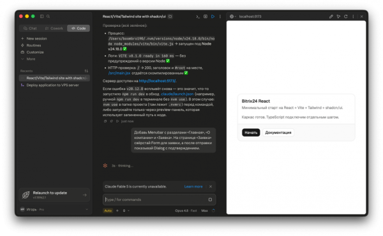This screenshot has width=383, height=236.
Task: Click Документация button in preview
Action: 278,133
